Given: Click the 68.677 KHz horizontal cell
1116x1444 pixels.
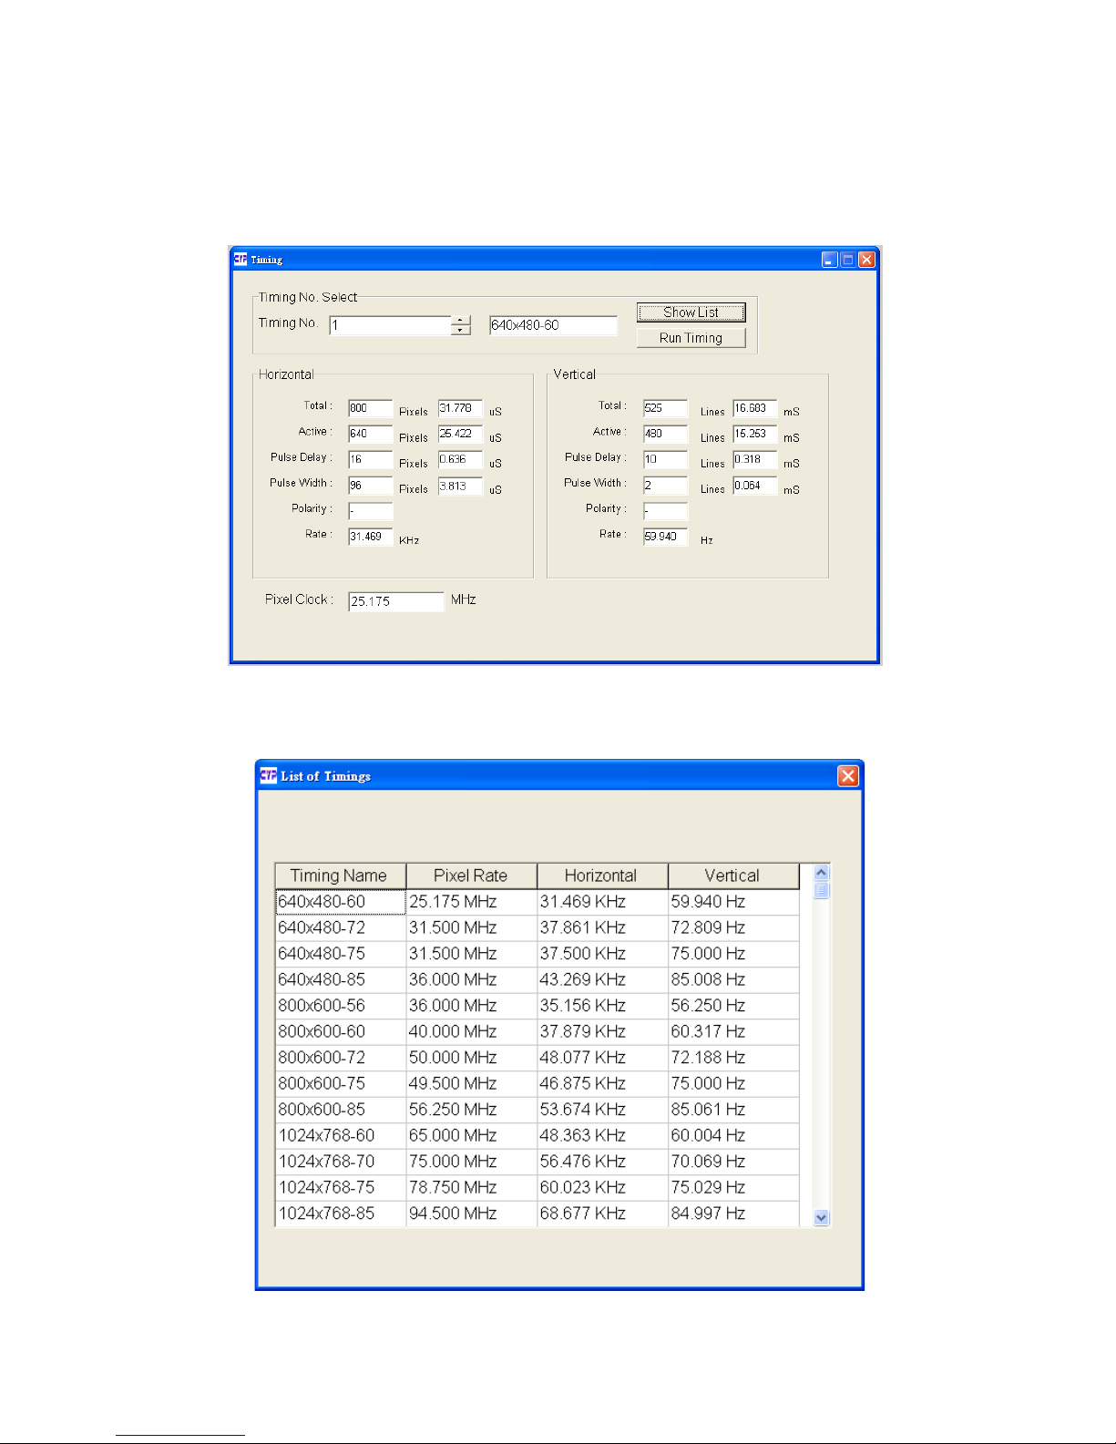Looking at the screenshot, I should [x=602, y=1214].
